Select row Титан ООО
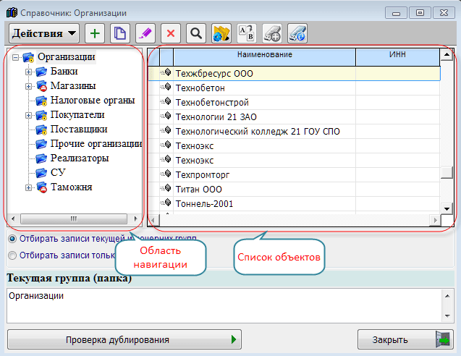The image size is (461, 356). [294, 190]
